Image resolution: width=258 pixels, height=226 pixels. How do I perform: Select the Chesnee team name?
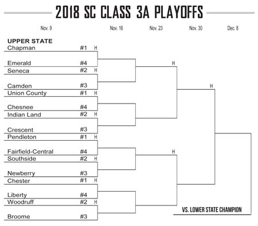point(20,107)
